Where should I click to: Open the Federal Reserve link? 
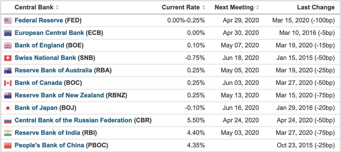tap(39, 20)
